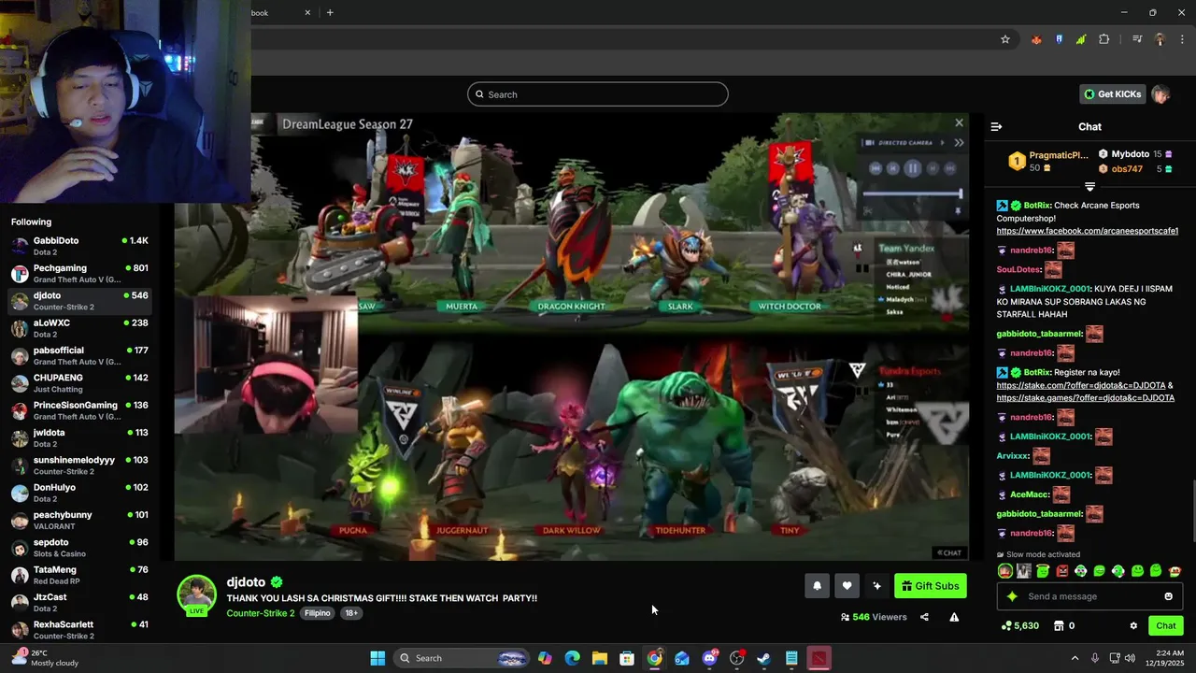The width and height of the screenshot is (1196, 673).
Task: Click the Get KICKs button
Action: (x=1113, y=94)
